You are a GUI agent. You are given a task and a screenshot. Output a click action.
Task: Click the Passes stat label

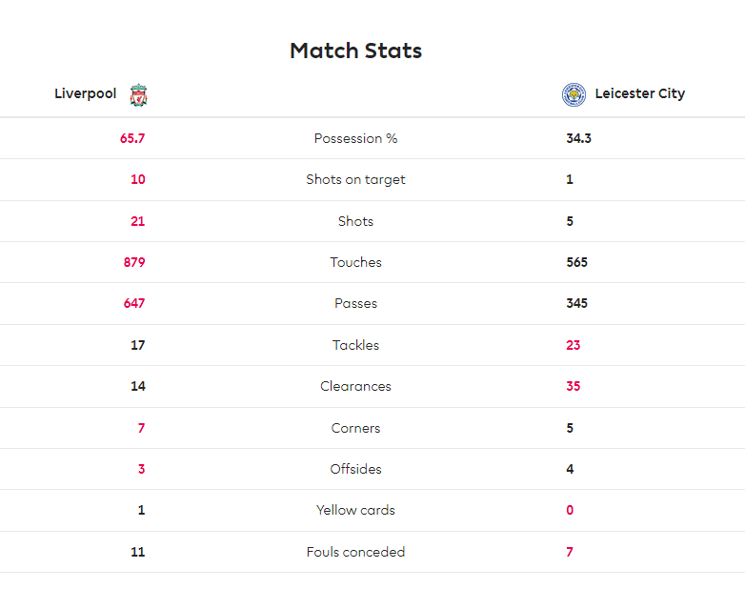pos(356,303)
